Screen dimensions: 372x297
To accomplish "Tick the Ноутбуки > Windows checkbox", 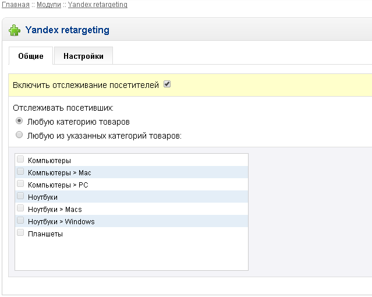I will click(x=21, y=221).
